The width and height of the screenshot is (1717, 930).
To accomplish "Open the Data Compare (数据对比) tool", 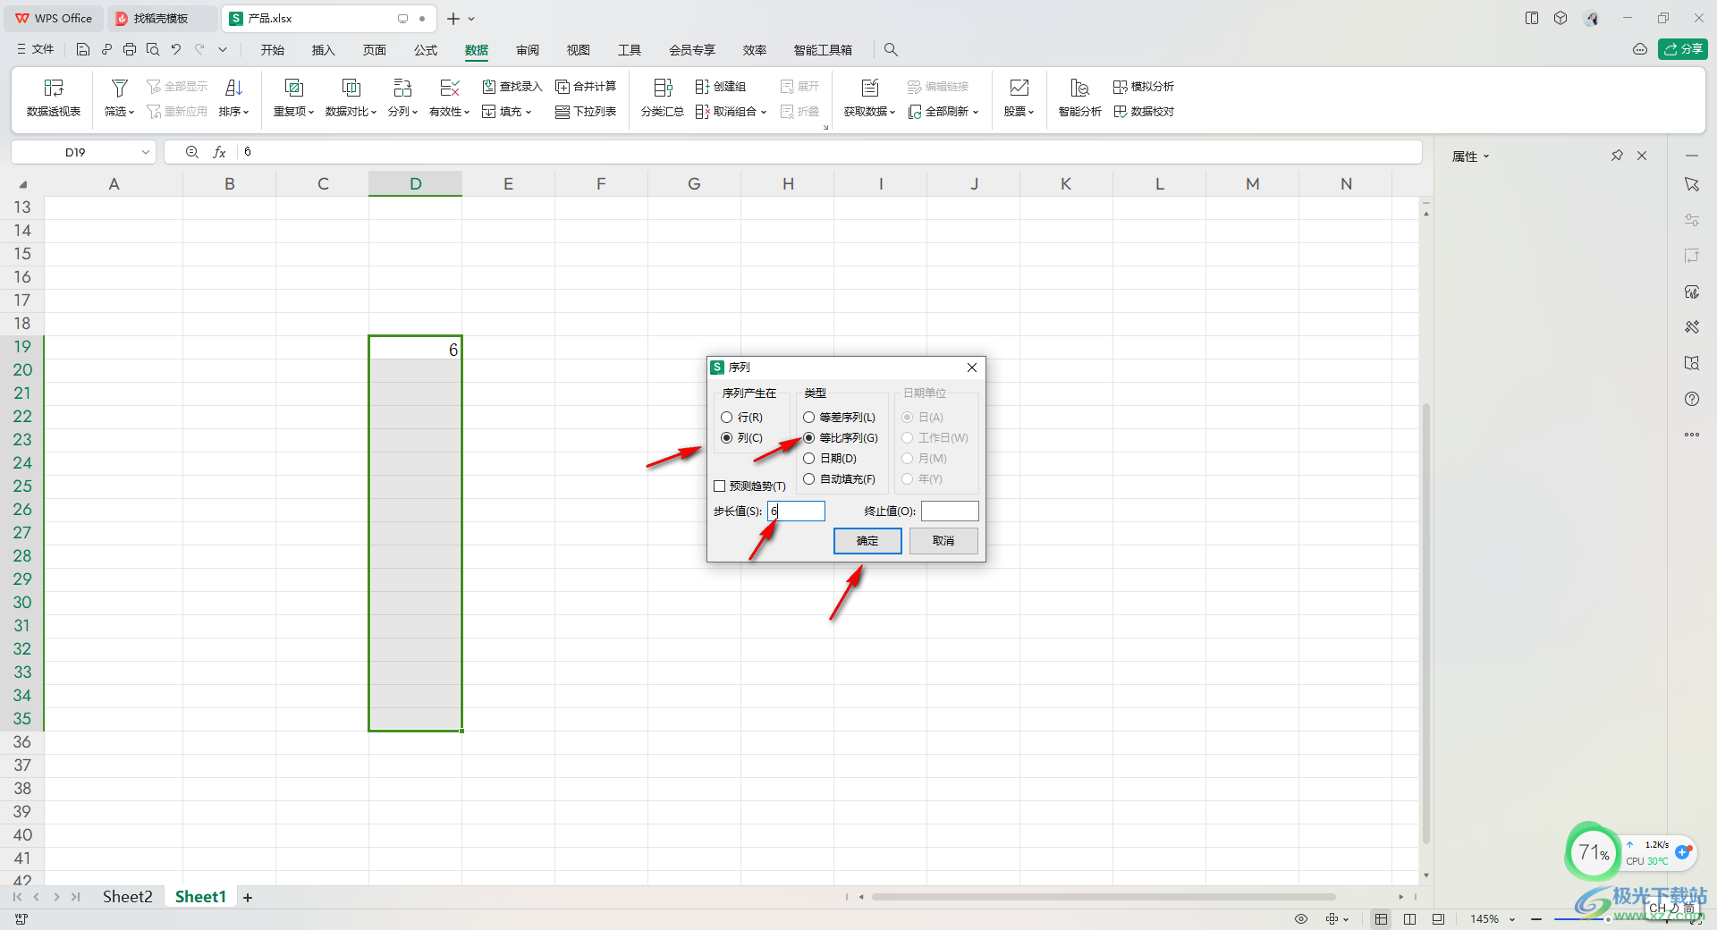I will click(x=351, y=97).
